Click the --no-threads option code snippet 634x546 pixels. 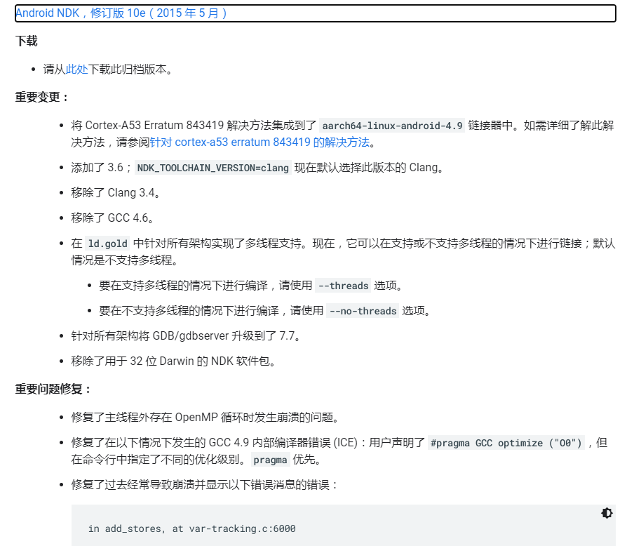click(363, 311)
